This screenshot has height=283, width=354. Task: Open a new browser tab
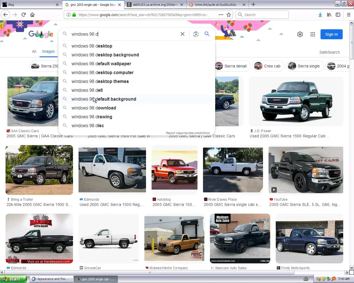[253, 4]
